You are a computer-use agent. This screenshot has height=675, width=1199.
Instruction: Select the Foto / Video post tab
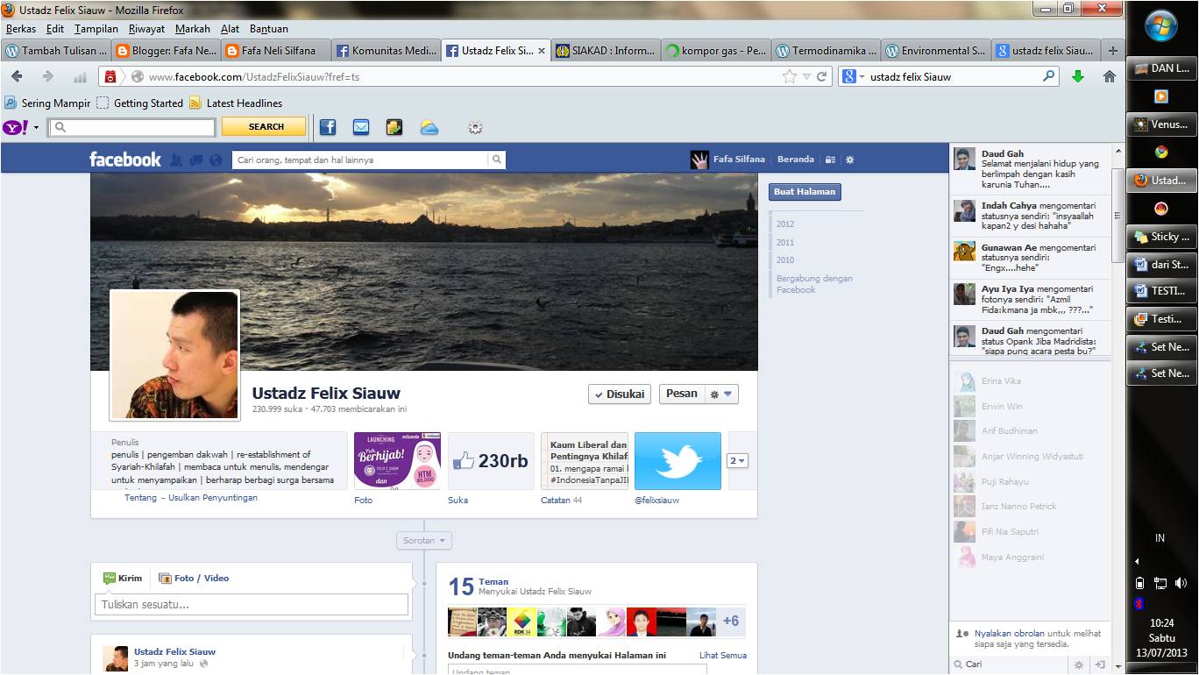(x=194, y=578)
